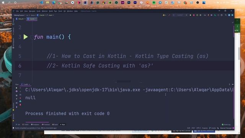The height and width of the screenshot is (138, 245).
Task: Open Run panel options three-dot menu
Action: pos(229,84)
